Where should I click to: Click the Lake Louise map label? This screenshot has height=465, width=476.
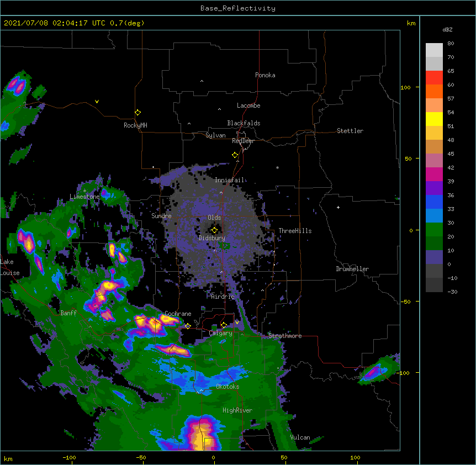click(x=10, y=267)
